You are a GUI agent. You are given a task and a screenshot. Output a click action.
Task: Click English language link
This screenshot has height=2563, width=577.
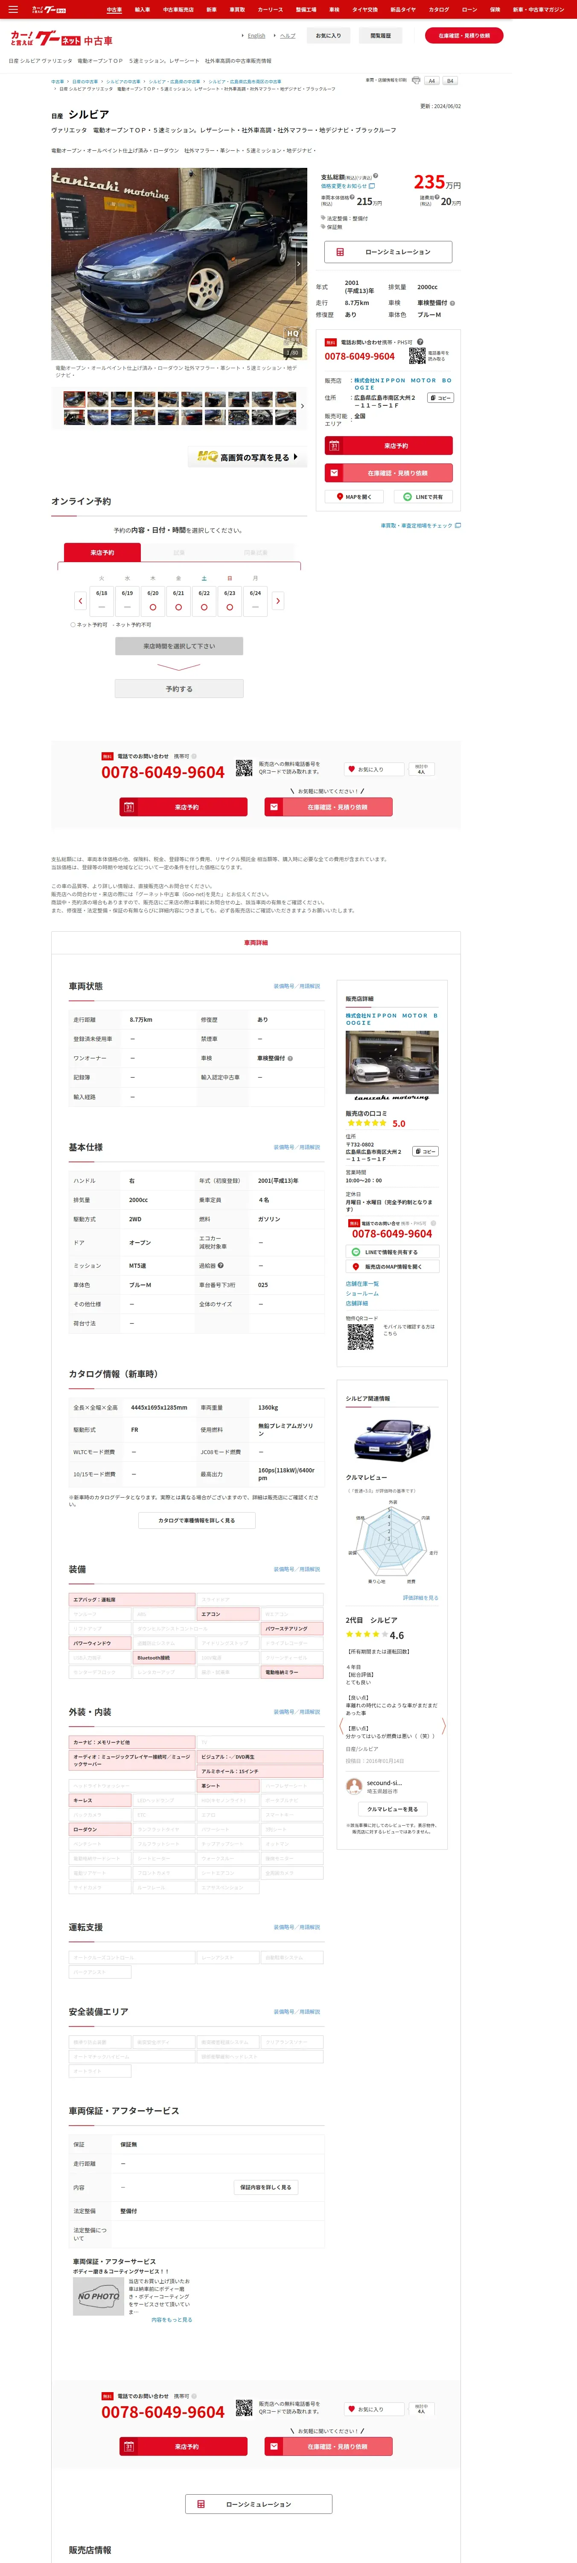coord(256,36)
